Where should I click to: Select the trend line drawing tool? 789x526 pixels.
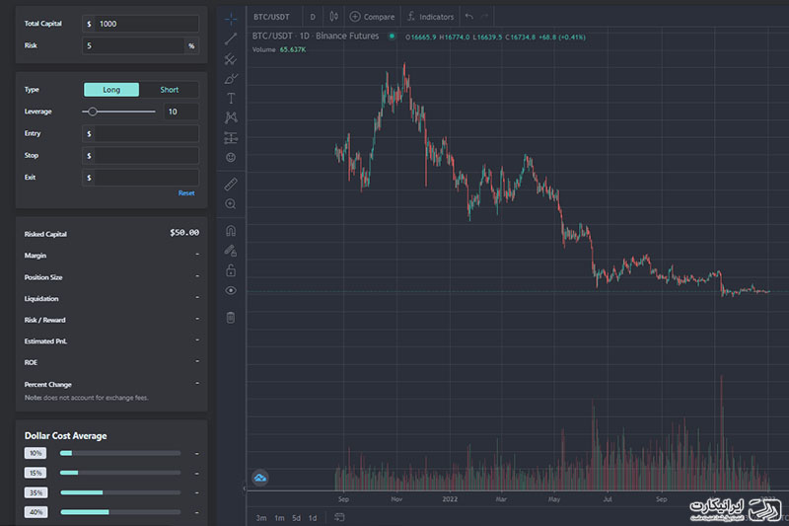click(231, 38)
